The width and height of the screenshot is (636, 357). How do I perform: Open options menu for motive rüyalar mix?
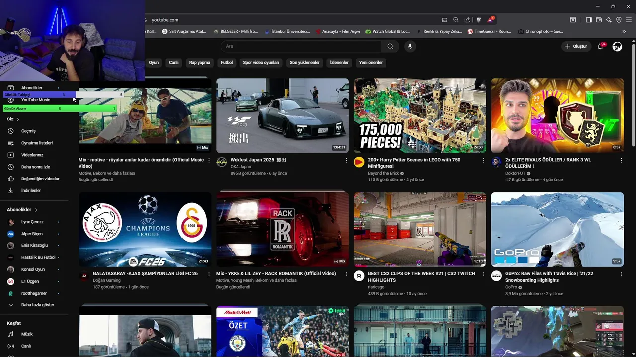point(209,160)
